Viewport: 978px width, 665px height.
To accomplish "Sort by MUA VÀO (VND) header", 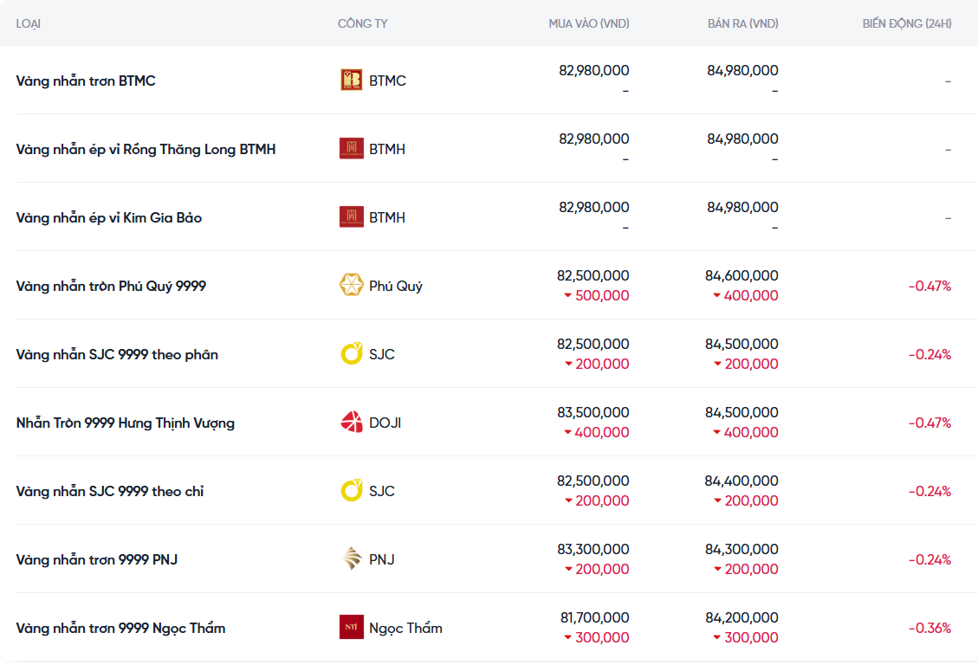I will coord(588,23).
